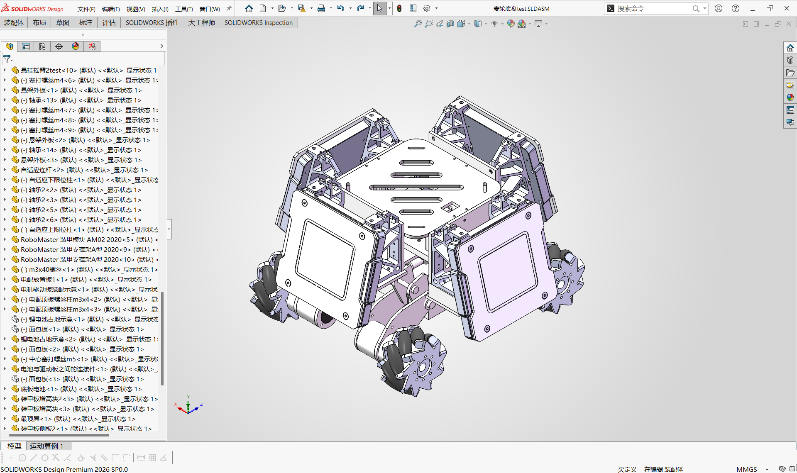Screen dimensions: 797x473
Task: Open the 工具(T) menu
Action: (184, 9)
